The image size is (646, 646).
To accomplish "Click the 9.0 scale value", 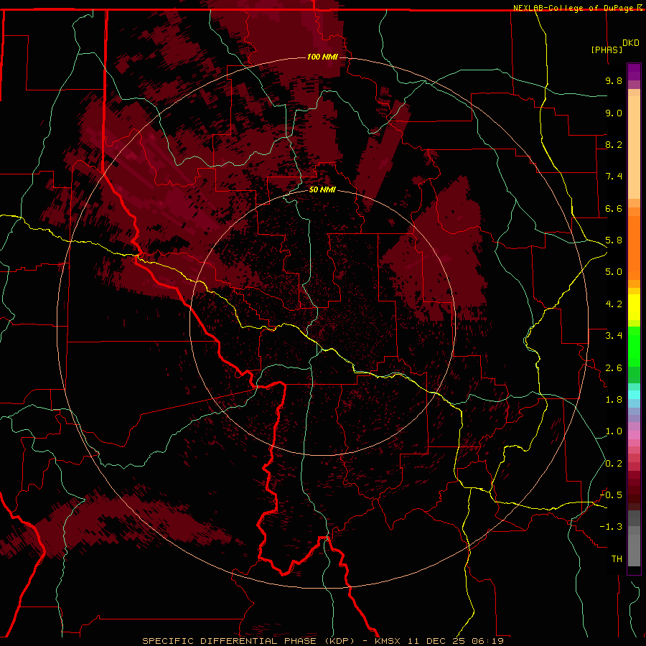I will coord(614,113).
